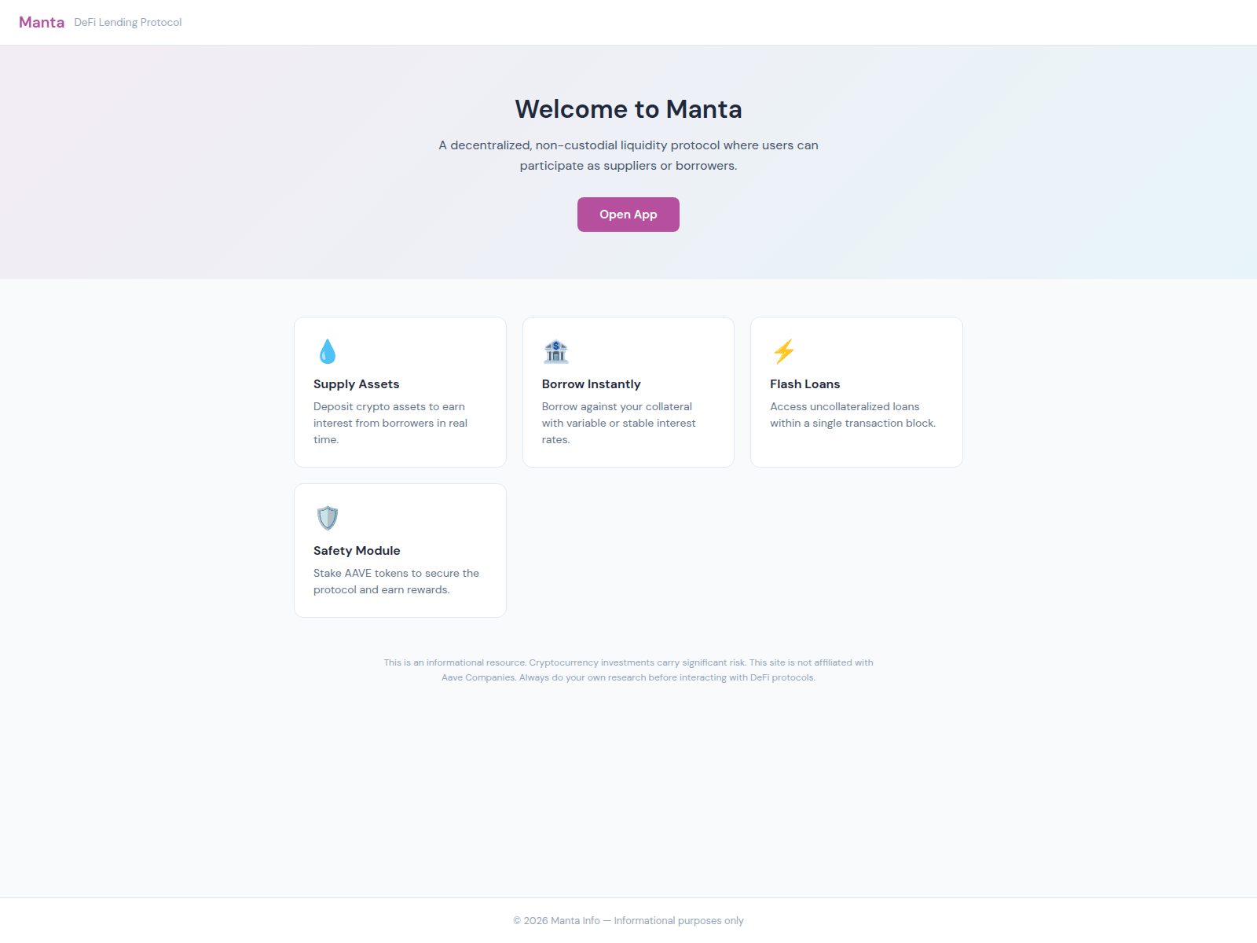Click the 'Borrow against your collateral' description
The height and width of the screenshot is (943, 1257).
tap(619, 423)
